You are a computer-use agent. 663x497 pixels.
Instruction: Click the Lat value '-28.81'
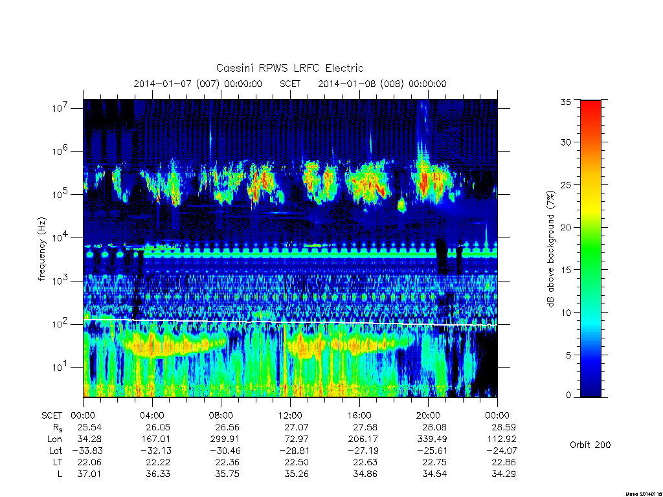[x=294, y=450]
